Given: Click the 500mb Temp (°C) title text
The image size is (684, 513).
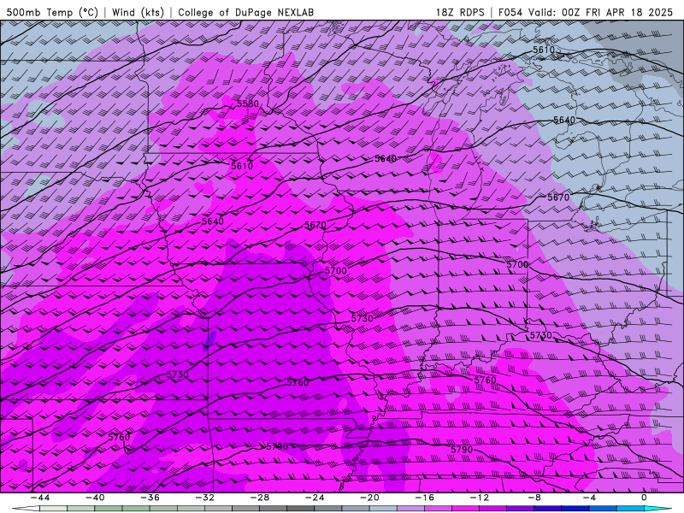Looking at the screenshot, I should point(52,12).
